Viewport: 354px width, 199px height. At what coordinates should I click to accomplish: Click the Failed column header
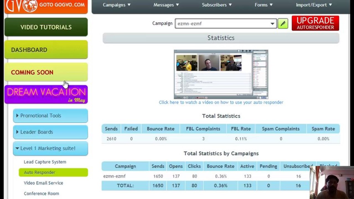[x=131, y=129]
